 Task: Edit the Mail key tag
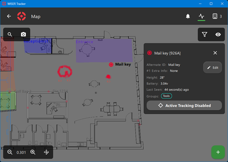pos(212,67)
